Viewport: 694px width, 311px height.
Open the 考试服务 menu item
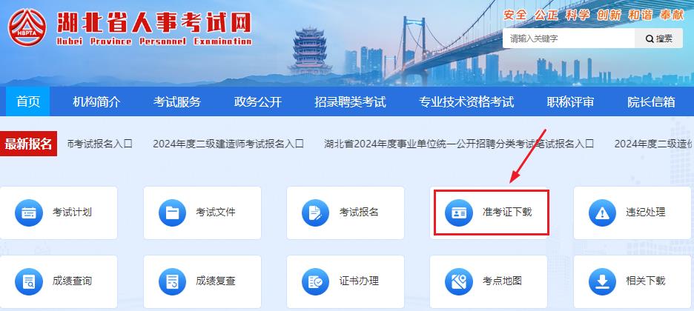click(x=177, y=102)
